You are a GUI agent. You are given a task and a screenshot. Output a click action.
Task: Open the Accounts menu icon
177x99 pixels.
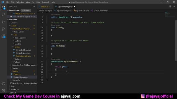(x=3, y=84)
